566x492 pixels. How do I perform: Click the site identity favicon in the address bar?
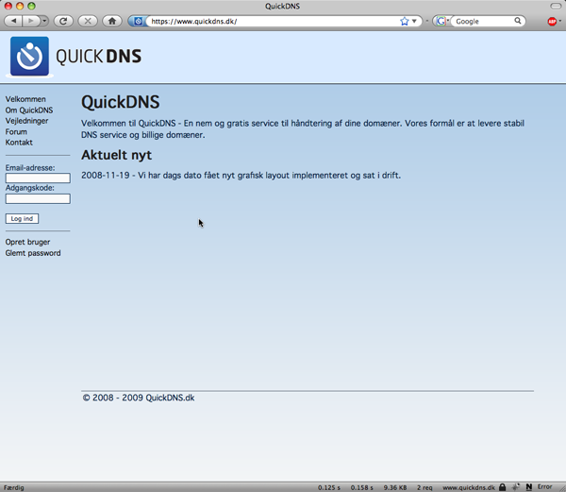(x=138, y=22)
